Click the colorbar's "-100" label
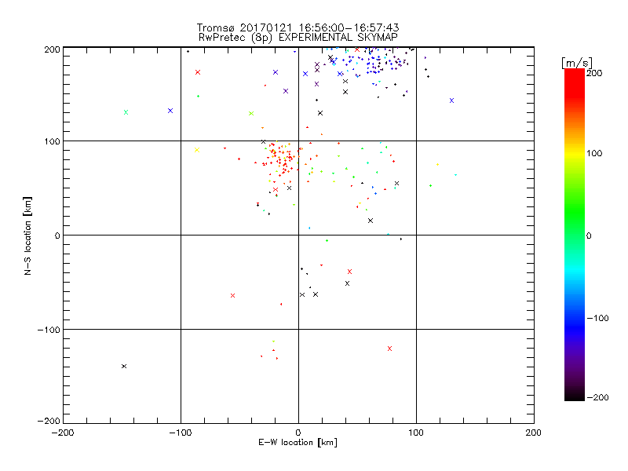628x471 pixels. pos(597,319)
